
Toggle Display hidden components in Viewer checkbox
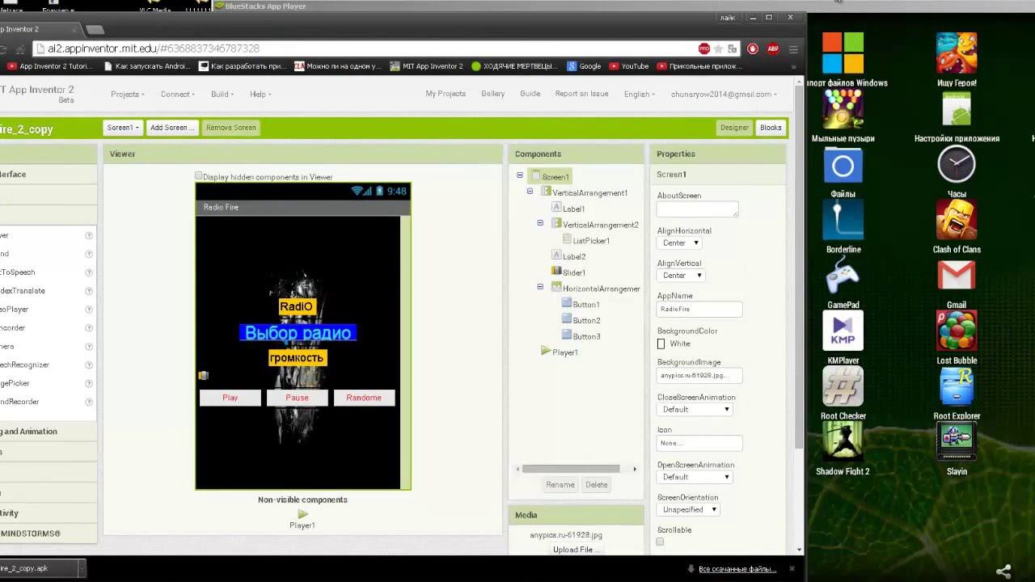(199, 176)
